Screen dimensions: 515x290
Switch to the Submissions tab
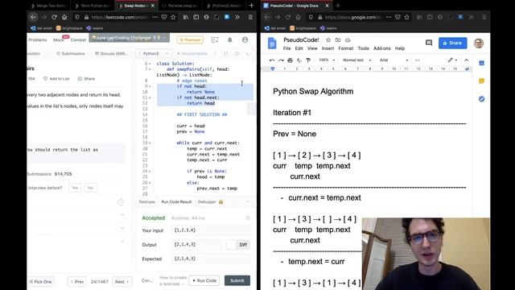(71, 54)
